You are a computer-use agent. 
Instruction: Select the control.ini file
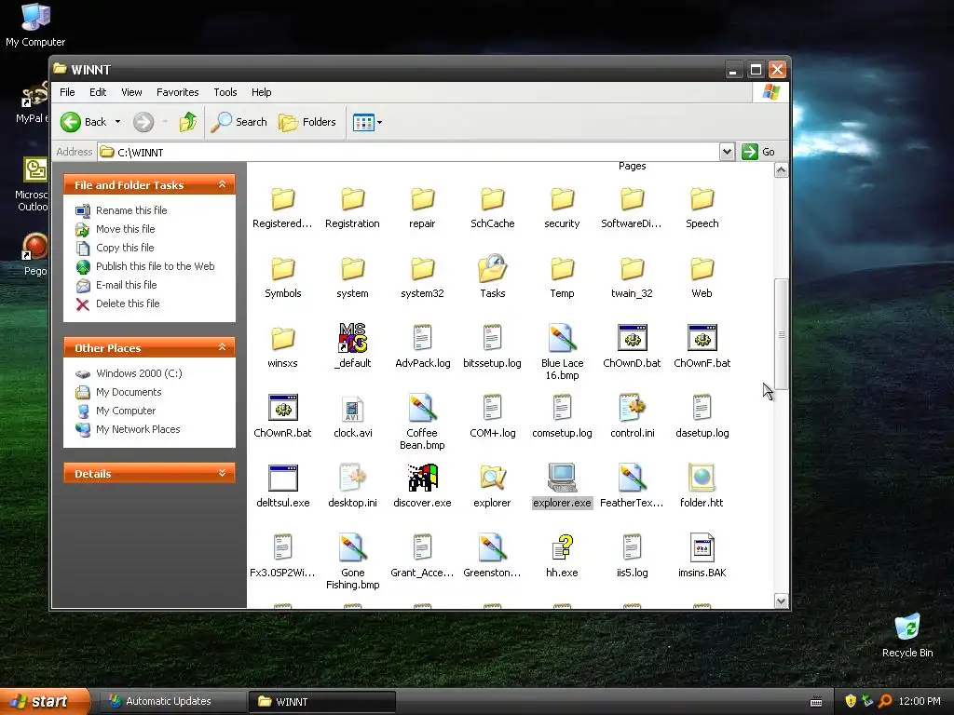tap(632, 408)
